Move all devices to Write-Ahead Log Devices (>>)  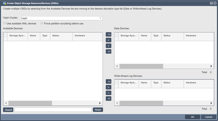[x=108, y=98]
